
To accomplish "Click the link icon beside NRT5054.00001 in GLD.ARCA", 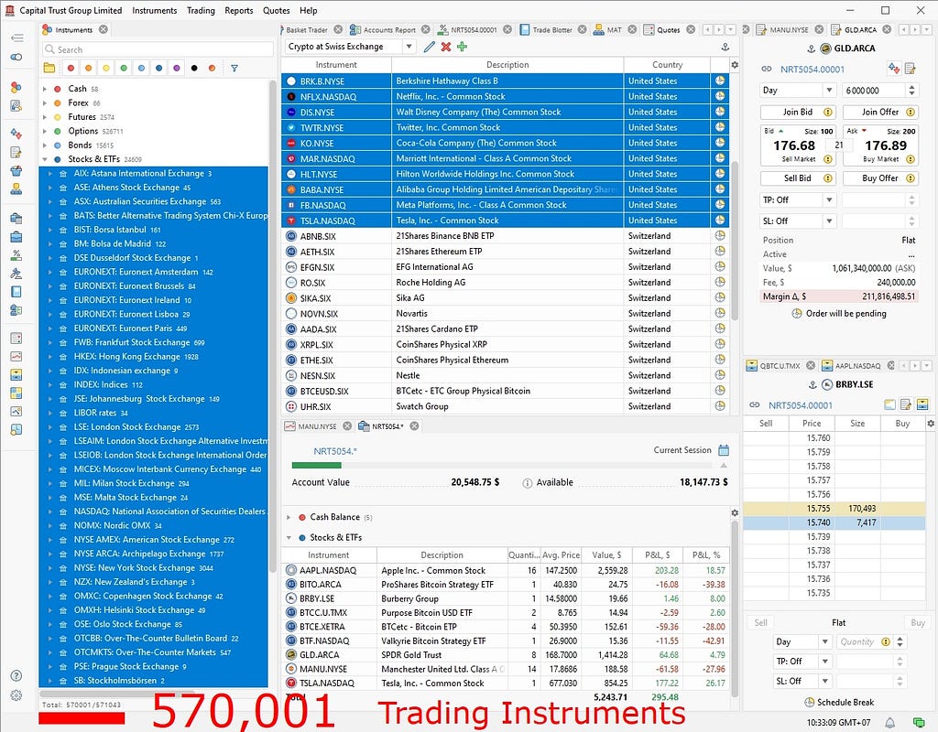I will [x=767, y=70].
